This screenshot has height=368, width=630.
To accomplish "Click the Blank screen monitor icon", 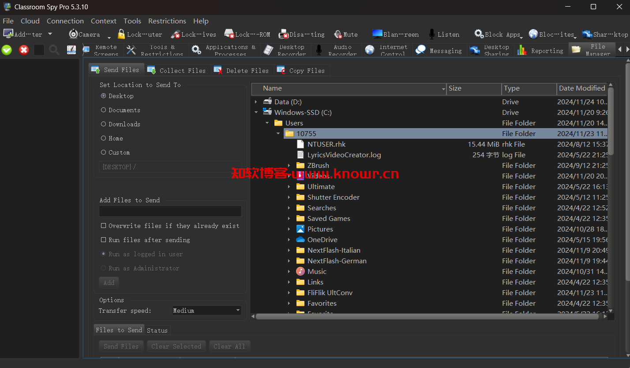I will (x=377, y=34).
